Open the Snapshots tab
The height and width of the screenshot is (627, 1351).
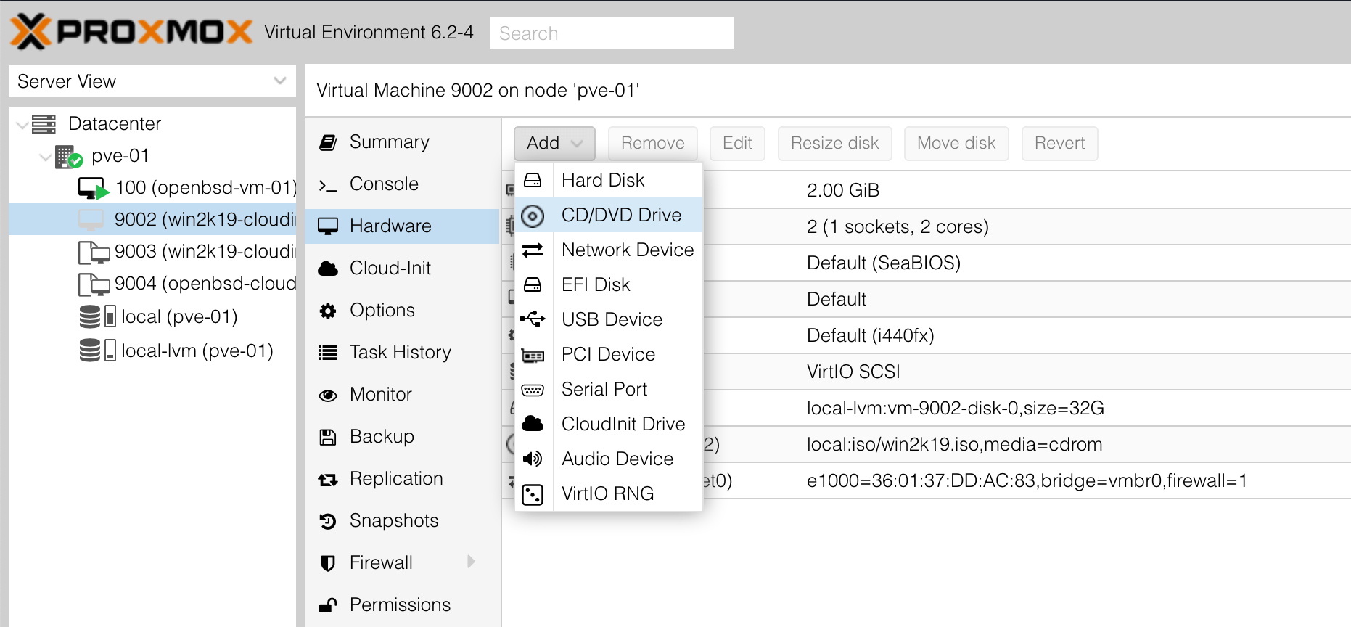pos(402,520)
